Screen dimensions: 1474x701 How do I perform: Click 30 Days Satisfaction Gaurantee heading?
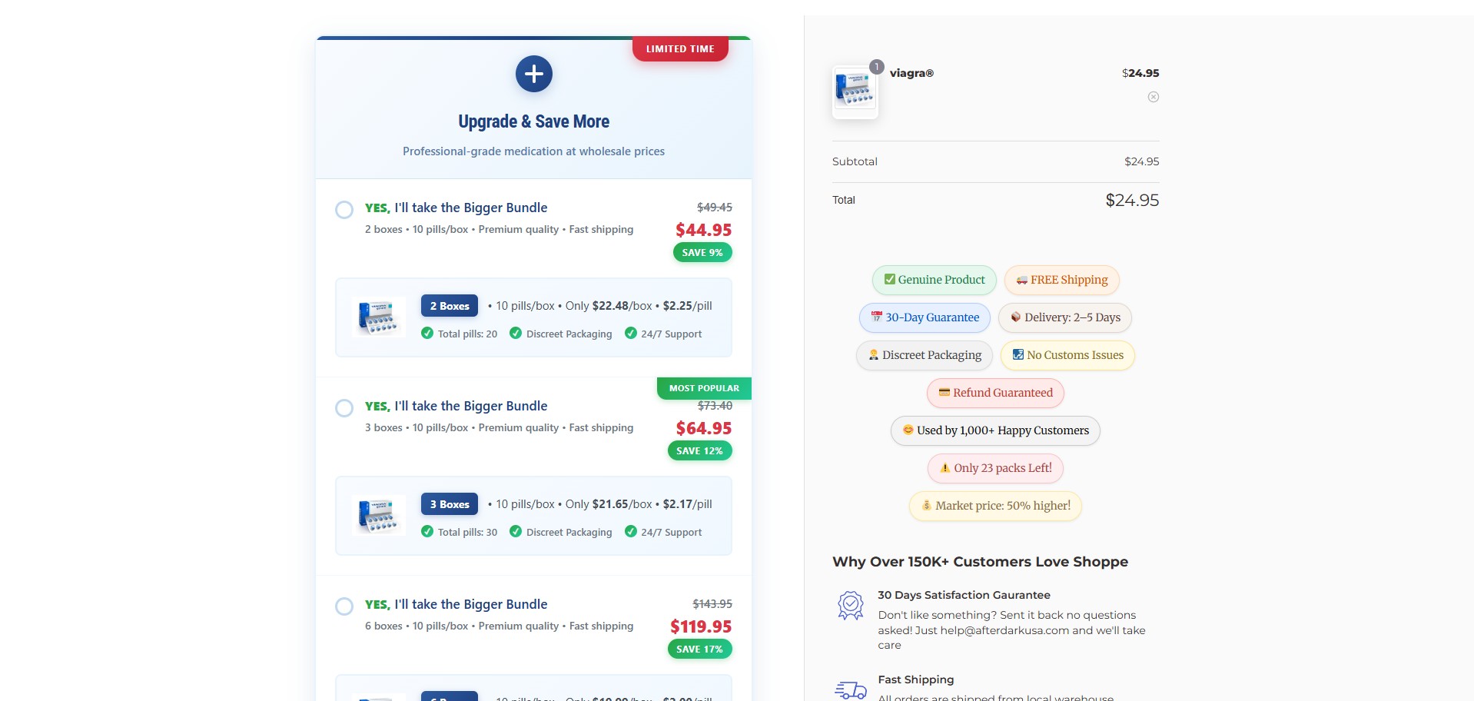[964, 595]
